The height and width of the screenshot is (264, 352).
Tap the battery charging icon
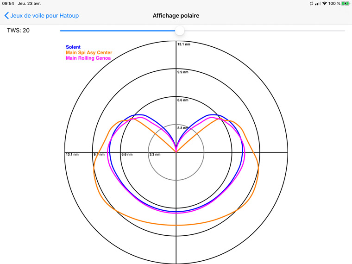tap(346, 3)
